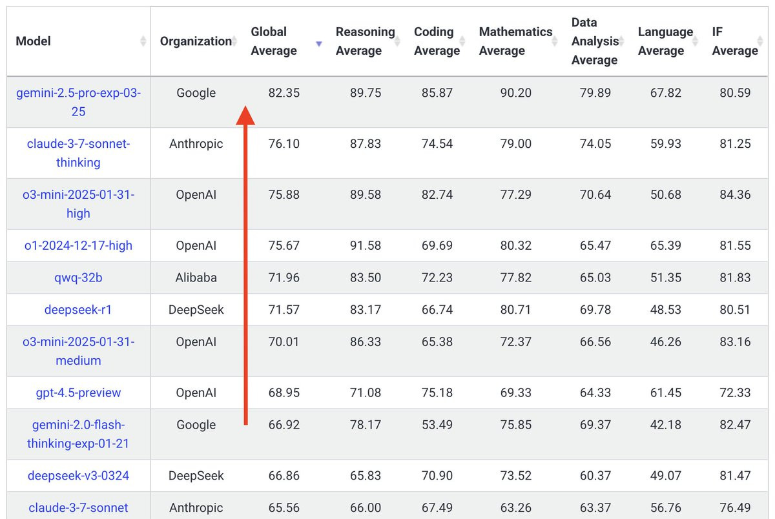Image resolution: width=775 pixels, height=519 pixels.
Task: Click the Data Analysis Average sort icon
Action: pyautogui.click(x=623, y=41)
